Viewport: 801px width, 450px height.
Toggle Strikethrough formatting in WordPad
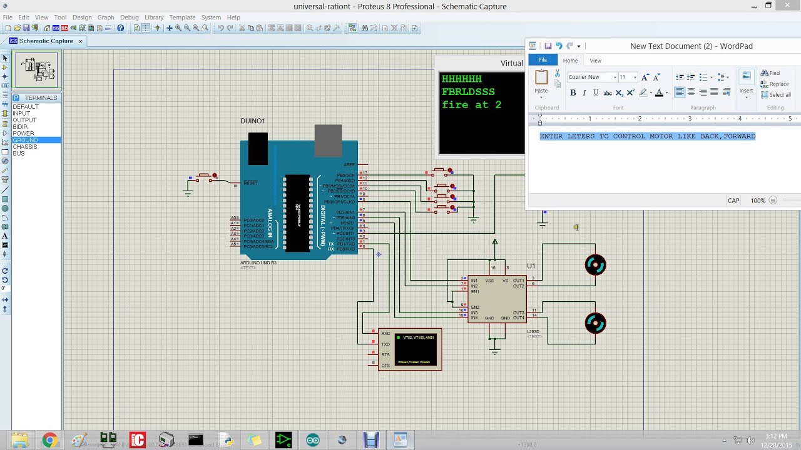607,92
